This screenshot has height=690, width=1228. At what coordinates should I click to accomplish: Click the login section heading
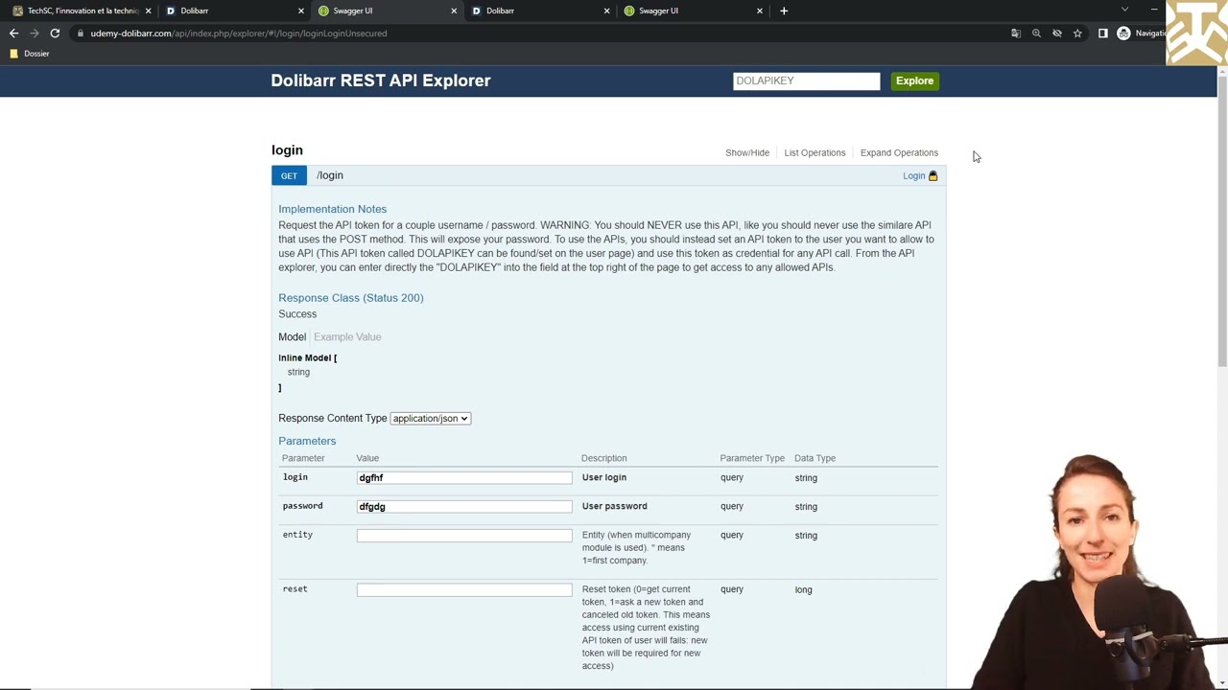pyautogui.click(x=287, y=150)
